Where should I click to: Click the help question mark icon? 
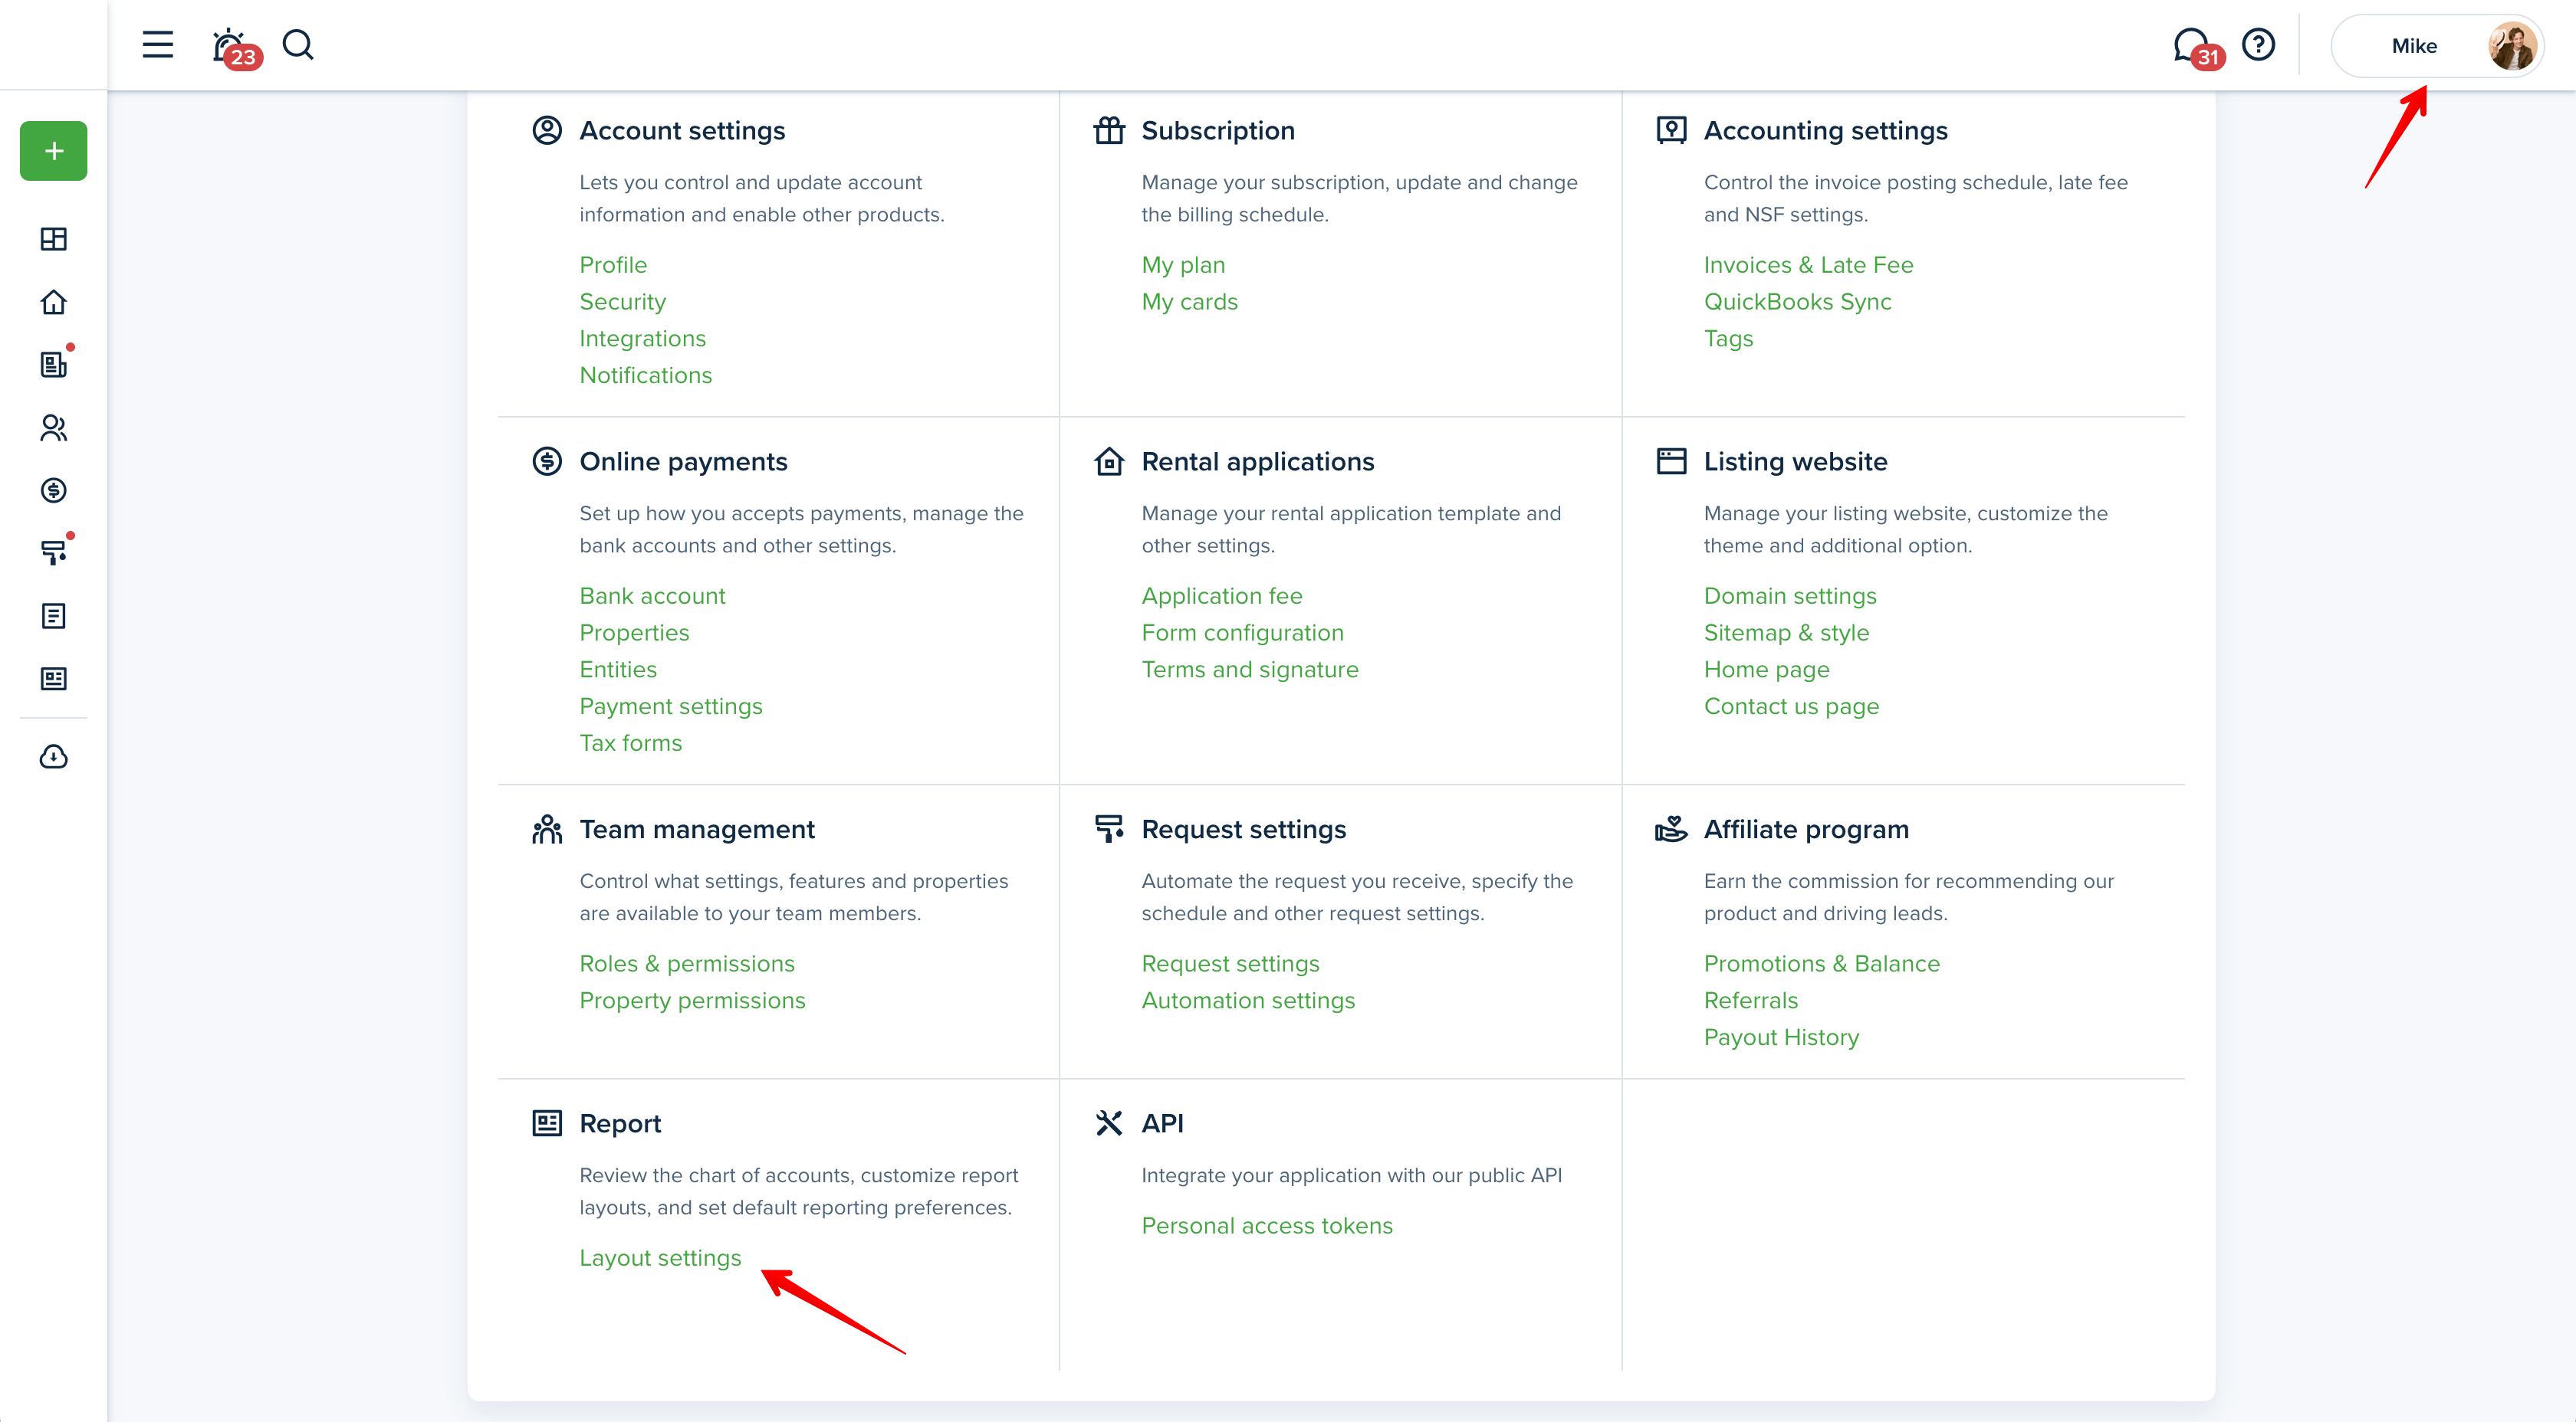point(2258,45)
